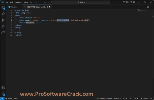Toggle the primary side bar layout icon
This screenshot has width=154, height=100.
tap(124, 2)
